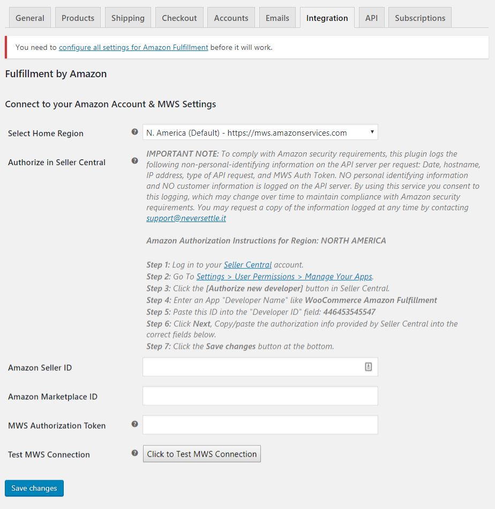Switch to the Products tab
The height and width of the screenshot is (509, 495).
pos(78,17)
